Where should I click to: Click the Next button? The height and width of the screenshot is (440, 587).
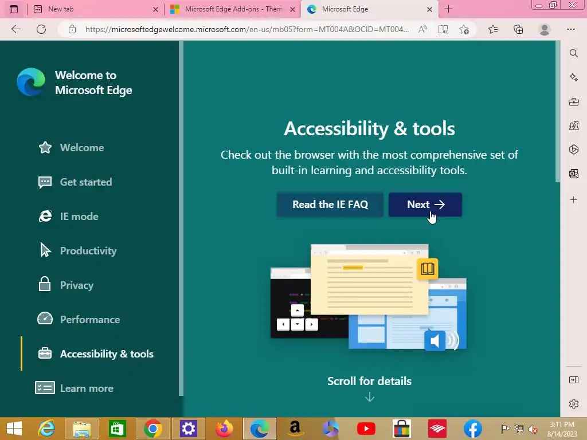(x=425, y=205)
